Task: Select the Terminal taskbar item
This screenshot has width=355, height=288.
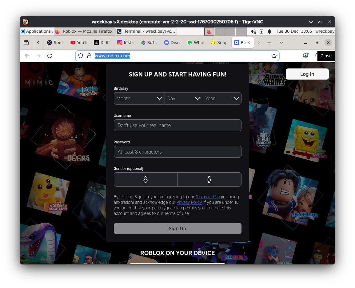Action: [x=146, y=31]
